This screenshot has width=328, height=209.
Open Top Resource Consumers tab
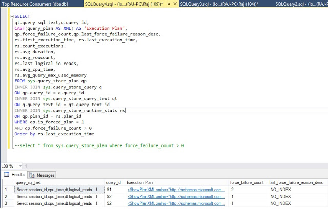click(29, 4)
